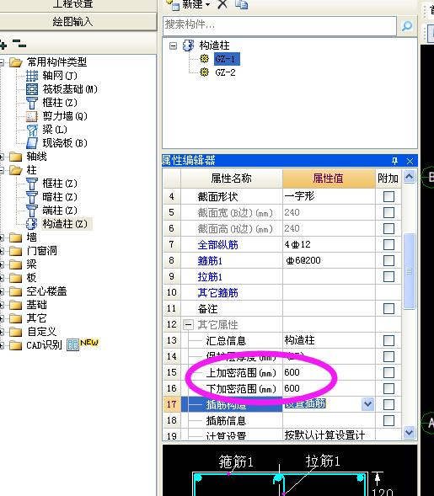Click the property grid scroll-up arrow
Screen dimensions: 434x496
[410, 177]
